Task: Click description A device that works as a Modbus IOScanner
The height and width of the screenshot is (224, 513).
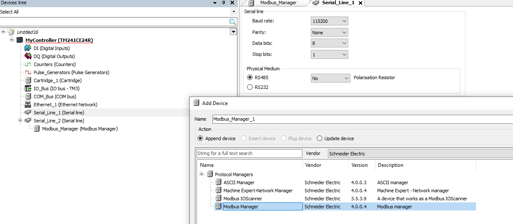Action: tap(422, 199)
